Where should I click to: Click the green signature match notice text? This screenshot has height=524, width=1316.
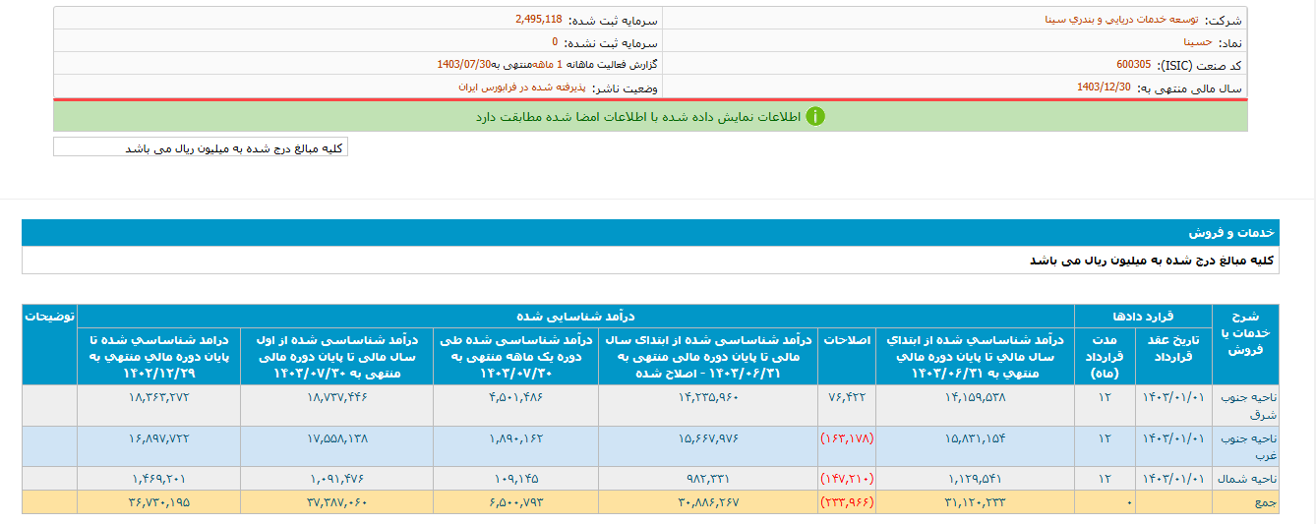tap(638, 117)
